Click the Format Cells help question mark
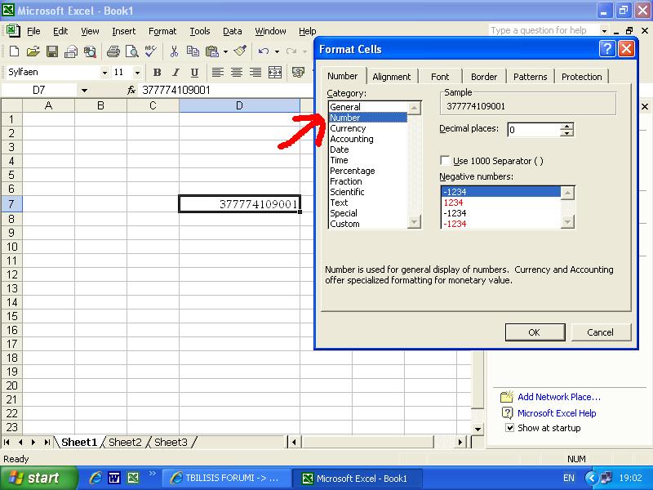653x490 pixels. [607, 49]
